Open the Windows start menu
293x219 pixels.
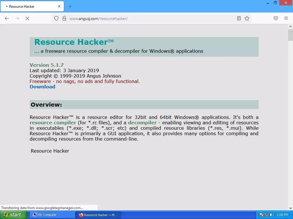coord(14,215)
